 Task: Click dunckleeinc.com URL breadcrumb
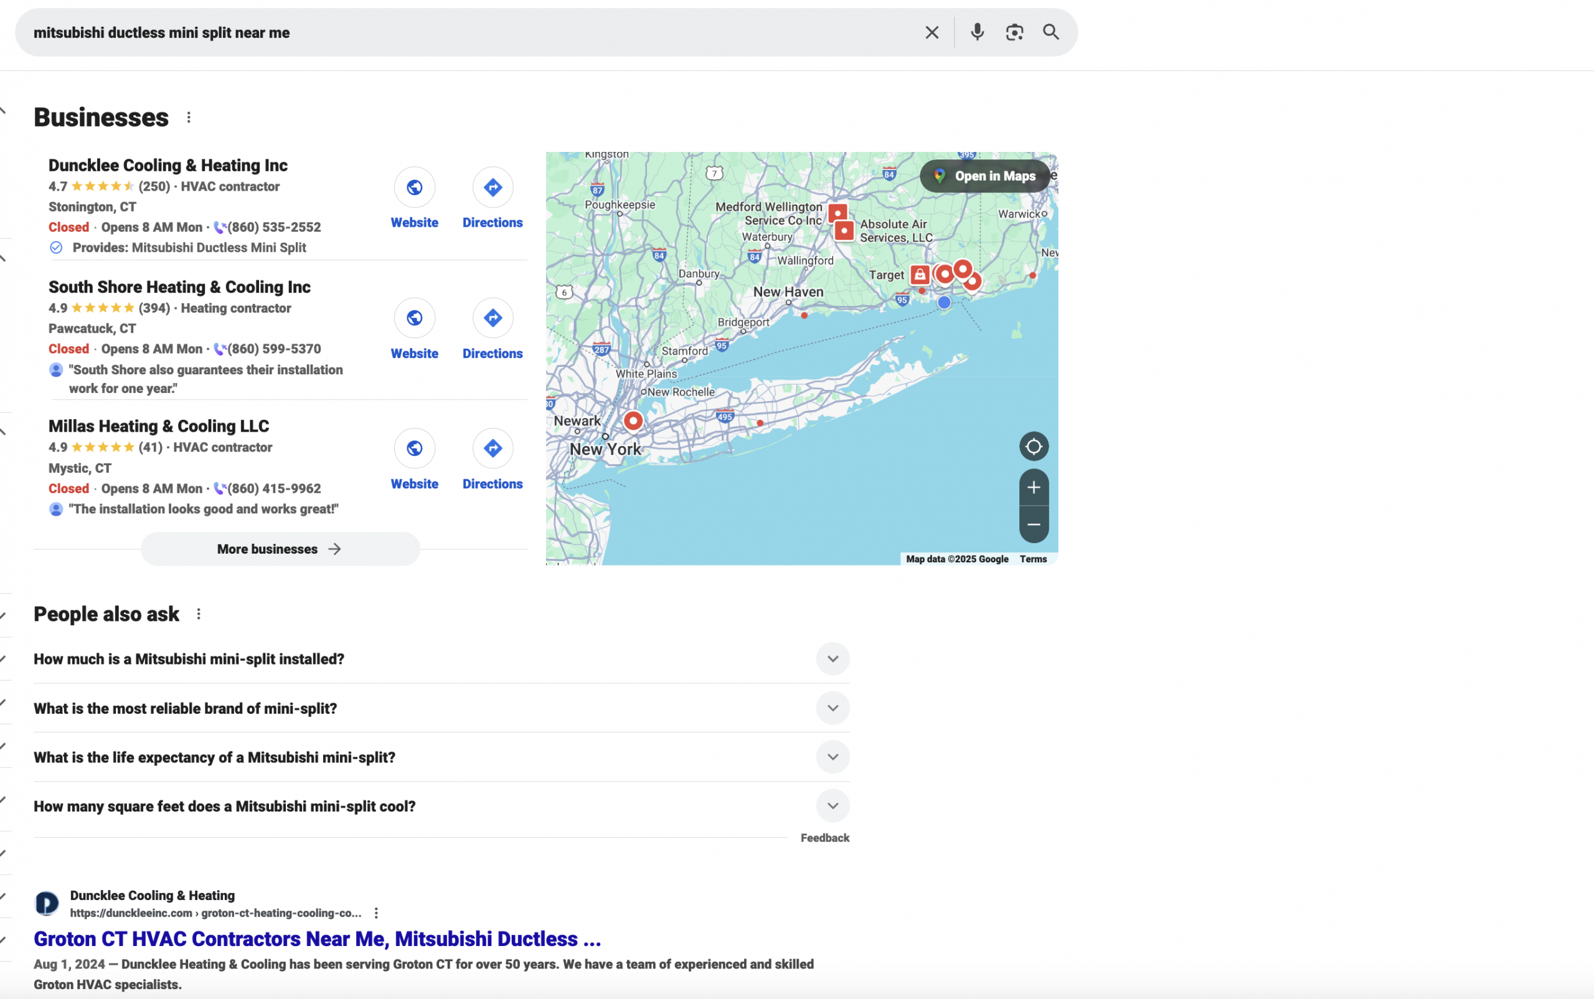point(215,913)
